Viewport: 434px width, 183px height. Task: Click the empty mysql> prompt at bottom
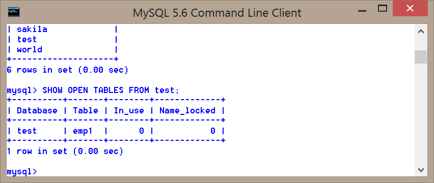[x=21, y=172]
